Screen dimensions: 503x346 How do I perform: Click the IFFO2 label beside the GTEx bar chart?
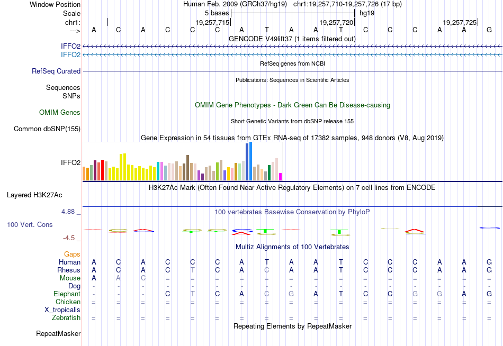[70, 162]
